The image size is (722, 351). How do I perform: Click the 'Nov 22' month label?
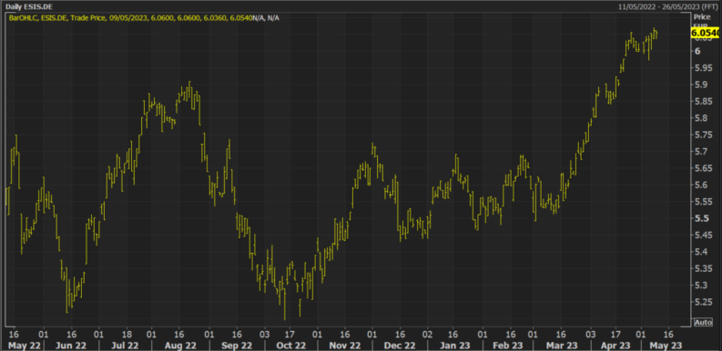346,345
